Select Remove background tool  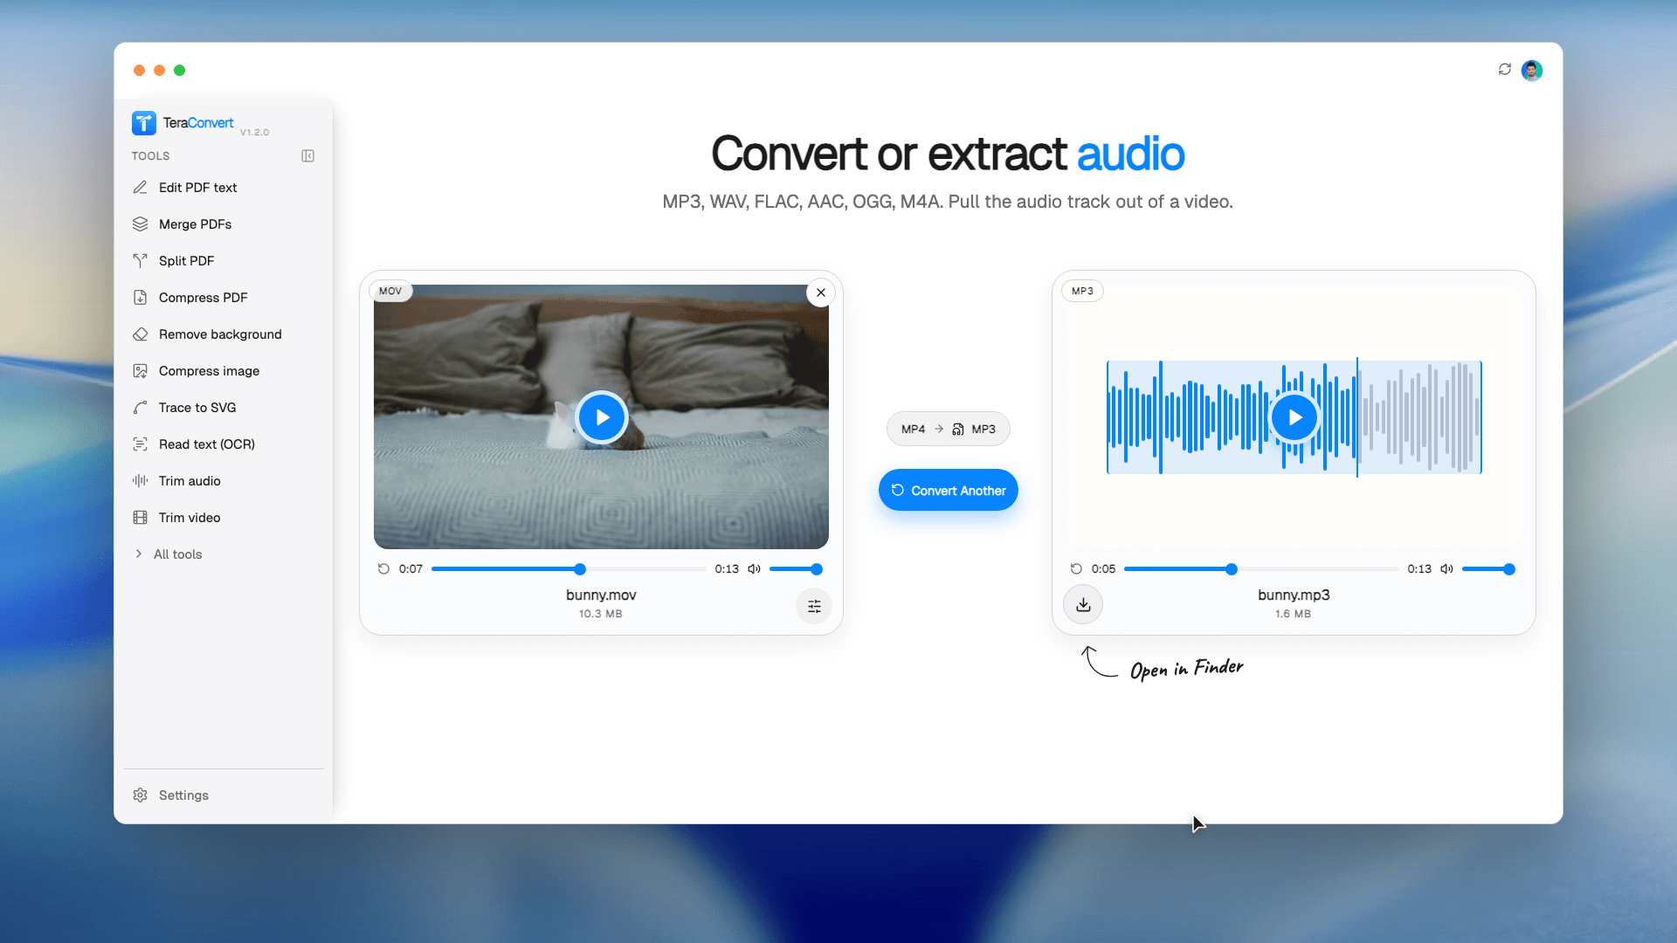point(220,334)
